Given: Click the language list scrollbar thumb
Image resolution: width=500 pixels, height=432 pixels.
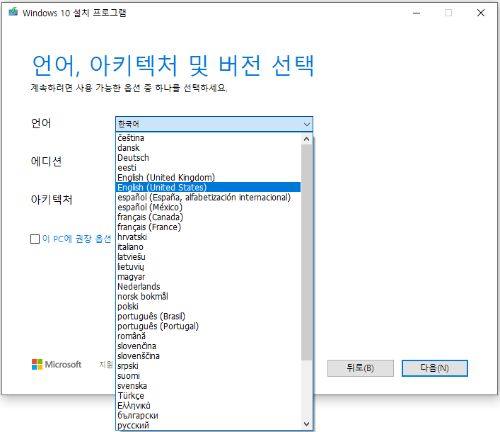Looking at the screenshot, I should tap(306, 252).
